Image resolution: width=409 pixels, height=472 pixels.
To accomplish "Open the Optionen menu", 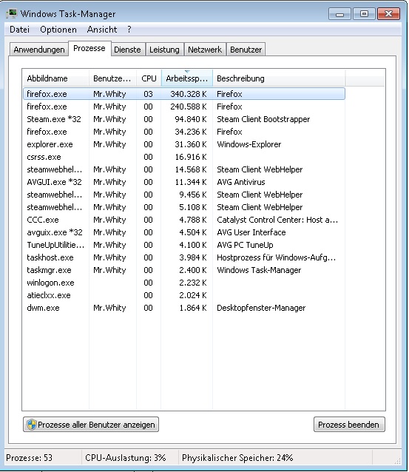I will (58, 30).
